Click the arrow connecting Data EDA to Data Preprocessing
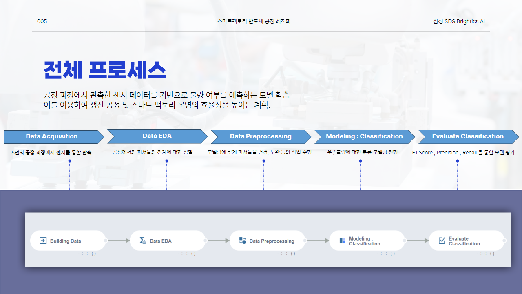The height and width of the screenshot is (294, 522). (x=219, y=241)
